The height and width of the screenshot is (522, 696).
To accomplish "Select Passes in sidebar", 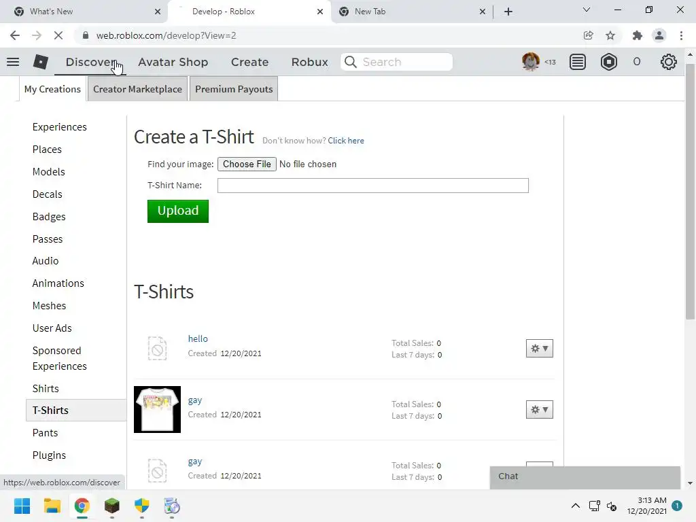I will (48, 239).
